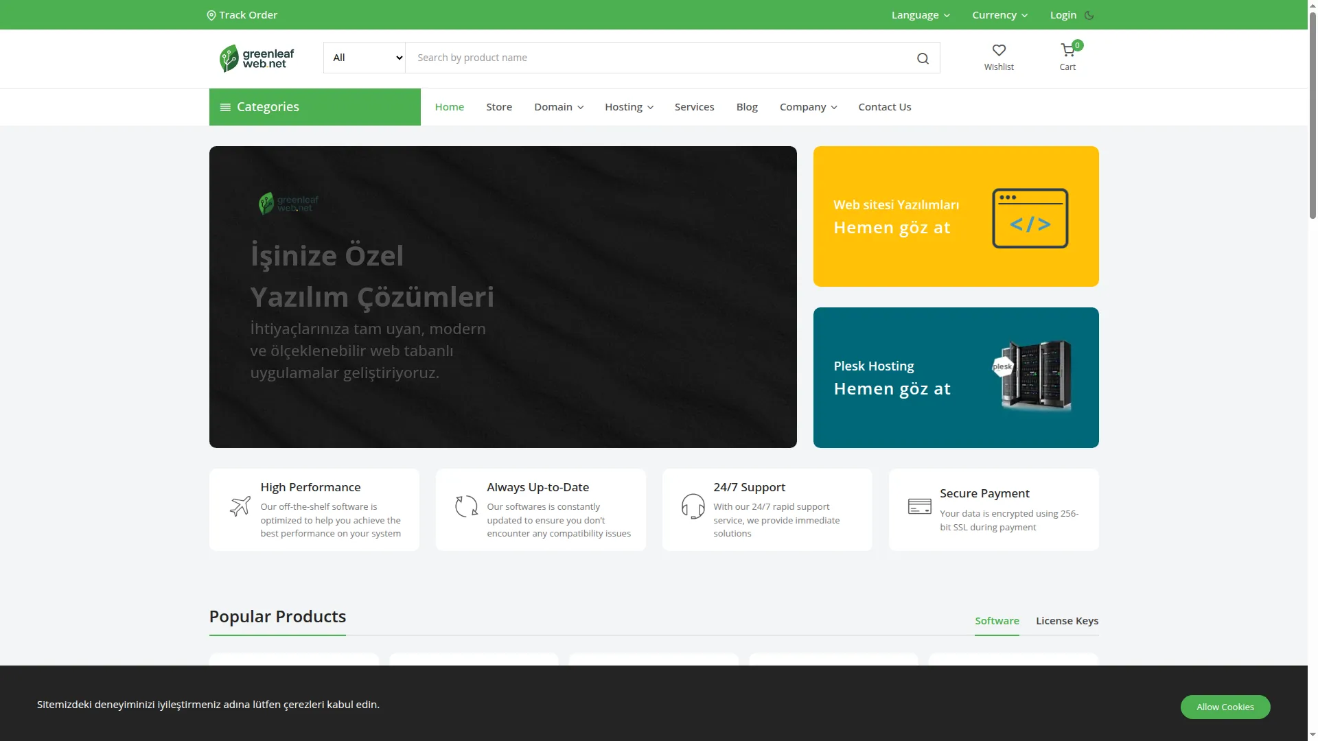This screenshot has height=741, width=1318.
Task: Click Hemen göz at on the Plesk Hosting banner
Action: [x=891, y=389]
